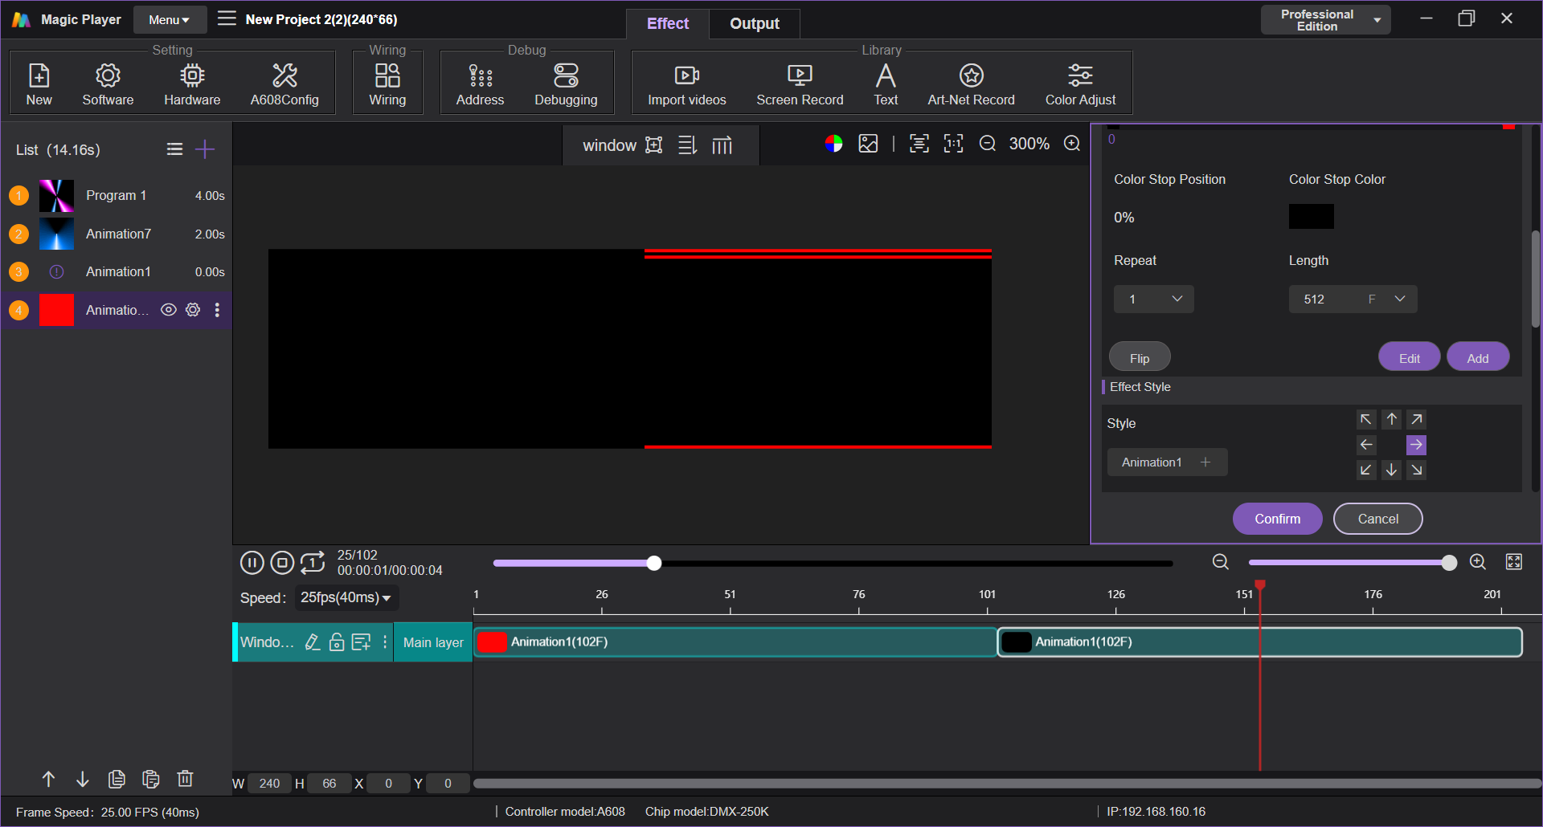The height and width of the screenshot is (827, 1543).
Task: Open Art-Net Record
Action: [971, 84]
